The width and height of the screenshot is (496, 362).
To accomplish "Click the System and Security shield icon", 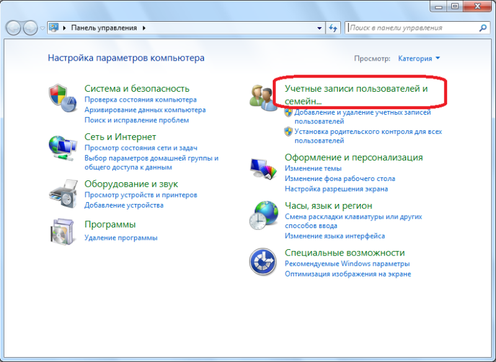I will [63, 98].
